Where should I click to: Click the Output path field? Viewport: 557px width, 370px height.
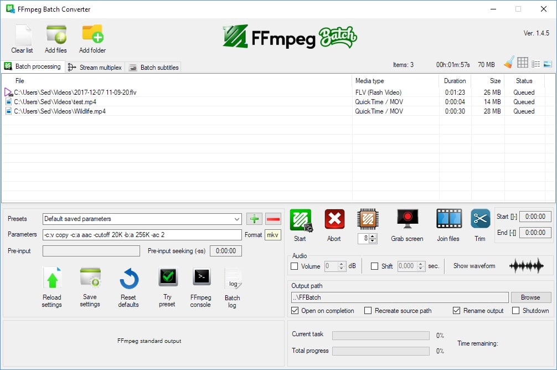pos(400,297)
